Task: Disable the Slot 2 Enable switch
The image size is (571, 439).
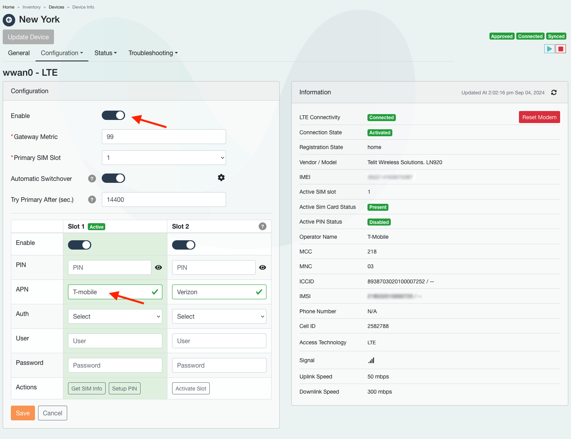Action: (x=184, y=245)
